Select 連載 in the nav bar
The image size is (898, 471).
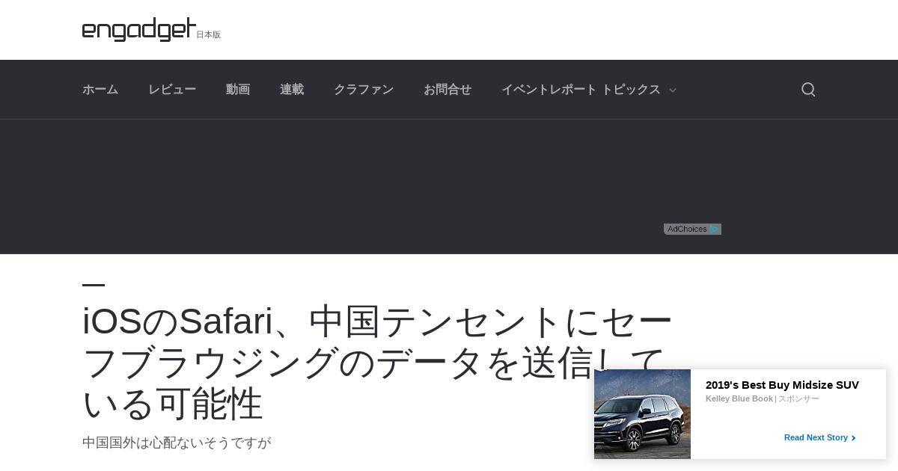(x=292, y=90)
